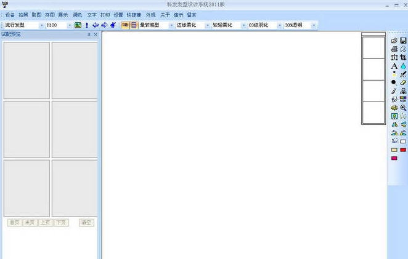Pick the white color swatch

(x=403, y=141)
